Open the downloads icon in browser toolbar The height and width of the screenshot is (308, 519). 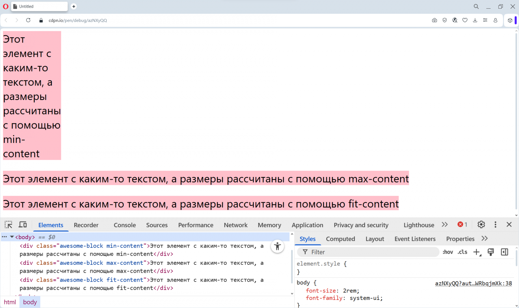(x=475, y=20)
